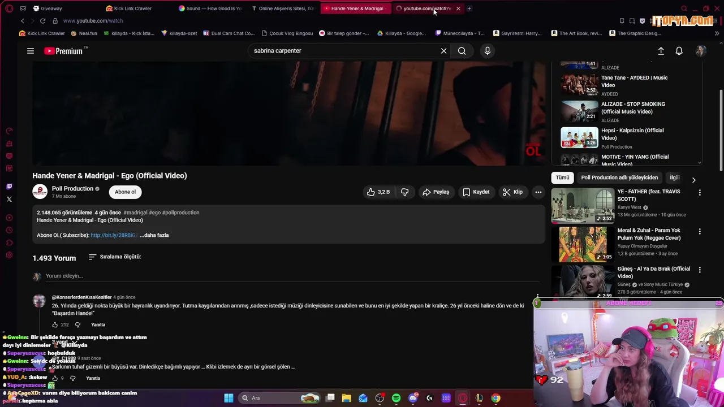Screen dimensions: 724x407
Task: Open File Explorer from the taskbar
Action: pyautogui.click(x=346, y=398)
